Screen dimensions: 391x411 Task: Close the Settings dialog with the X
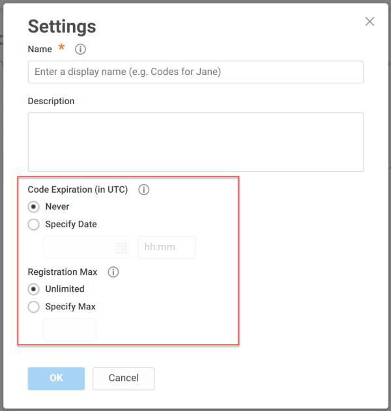tap(369, 21)
